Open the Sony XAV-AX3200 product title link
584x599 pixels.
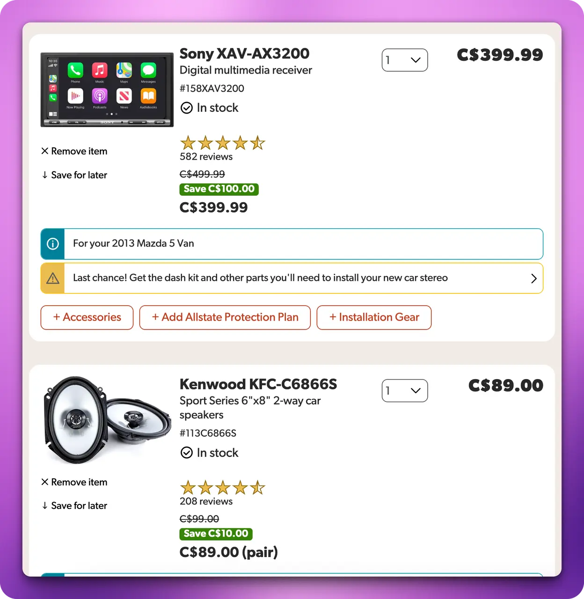click(244, 54)
